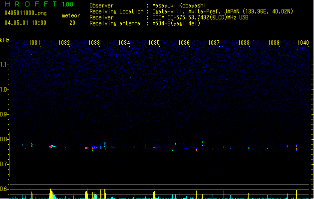Click the meteor count value 20

point(72,23)
